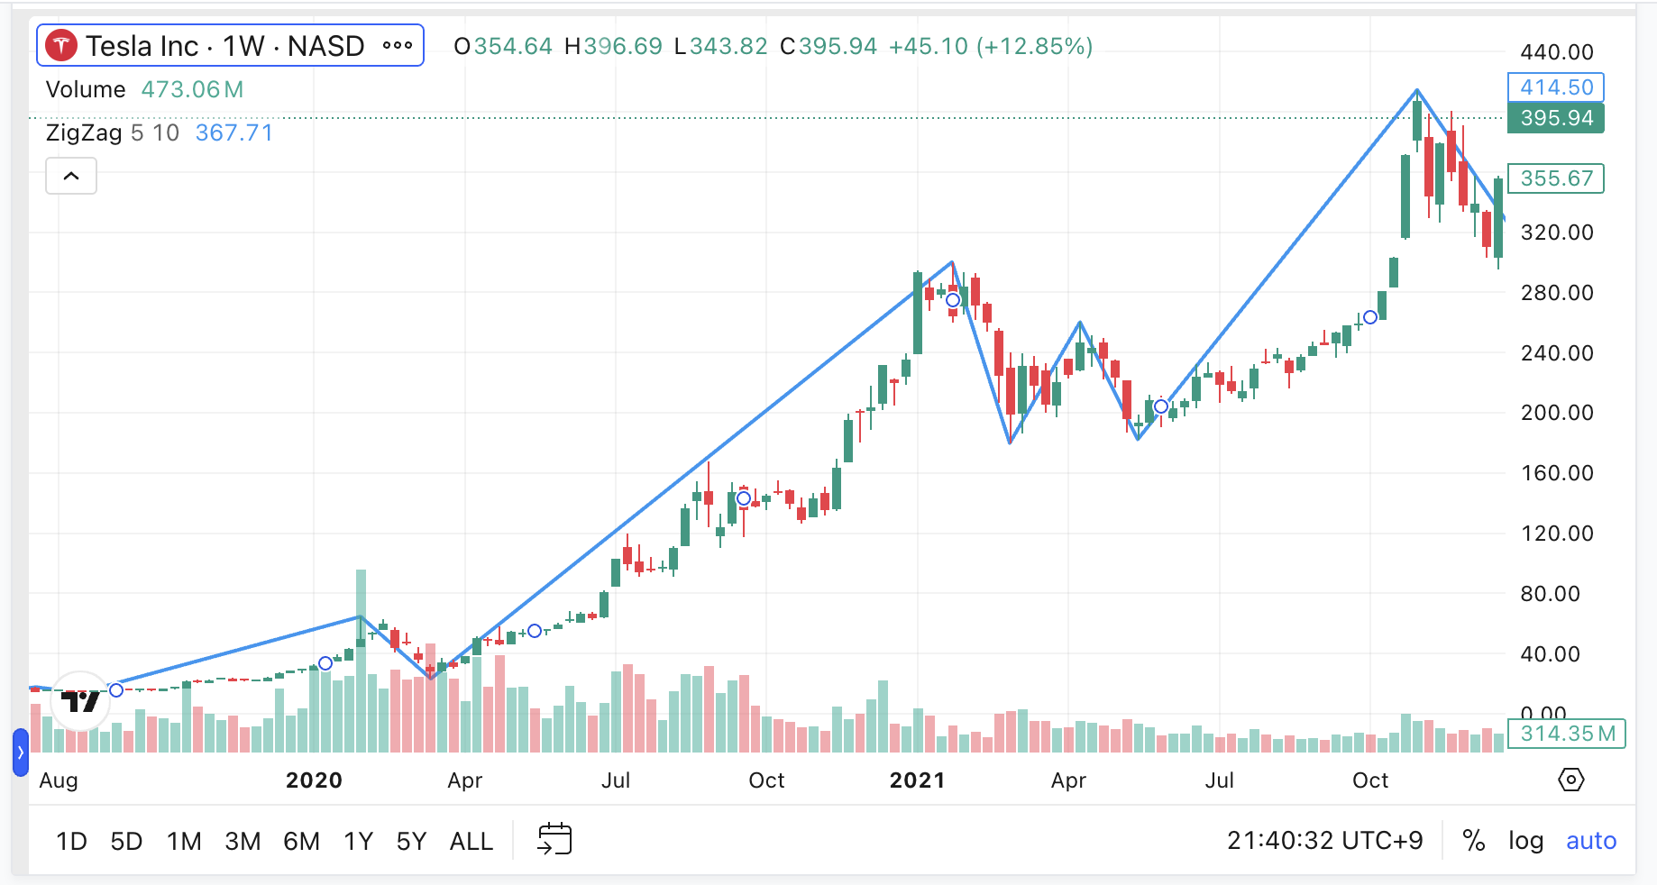Click the Tesla Inc · 1W · NASD title
This screenshot has width=1657, height=885.
pyautogui.click(x=225, y=45)
